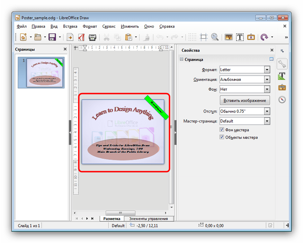This screenshot has width=303, height=243.
Task: Click the Print toolbar icon
Action: [x=92, y=37]
